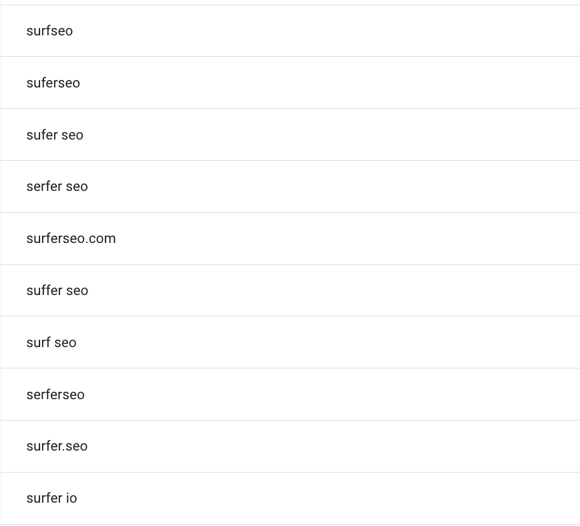Click the 'surfseo' keyword text
580x526 pixels.
[x=49, y=31]
